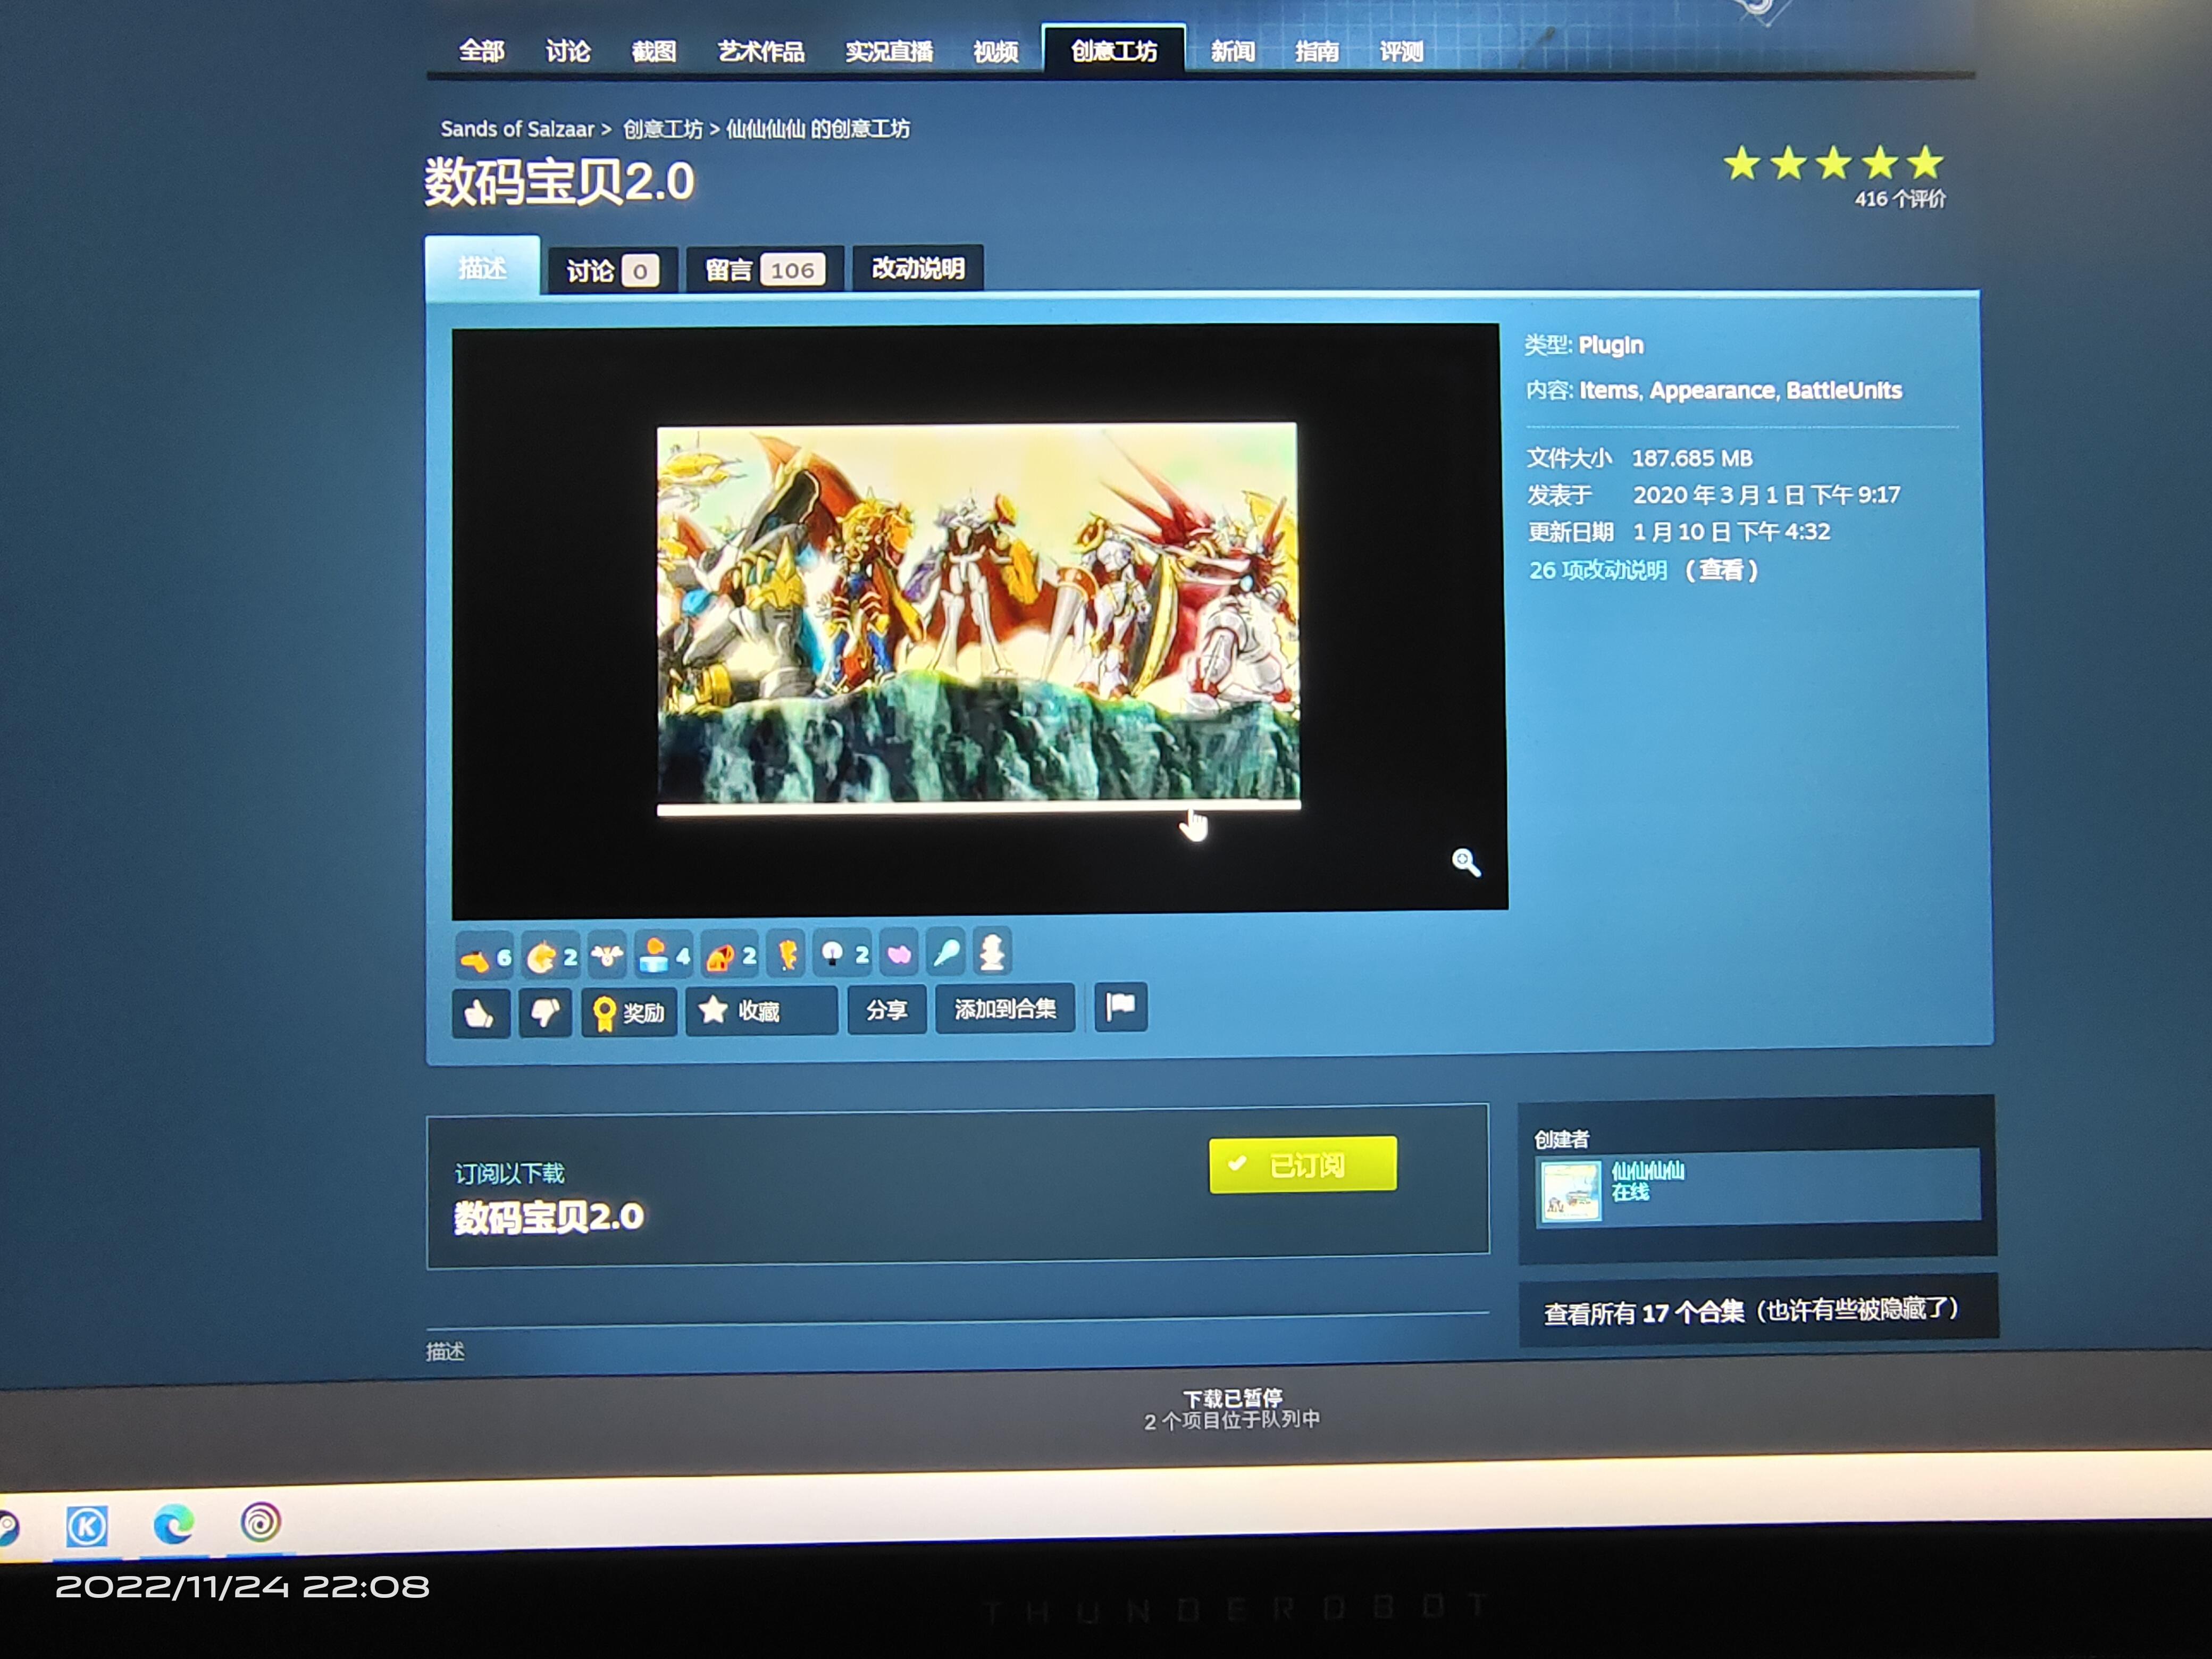Open the 留言 106 comments tab
The image size is (2212, 1659).
coord(765,269)
